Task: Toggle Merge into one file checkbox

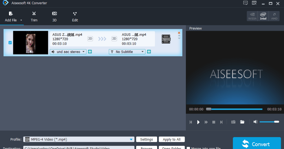Action: pyautogui.click(x=188, y=148)
